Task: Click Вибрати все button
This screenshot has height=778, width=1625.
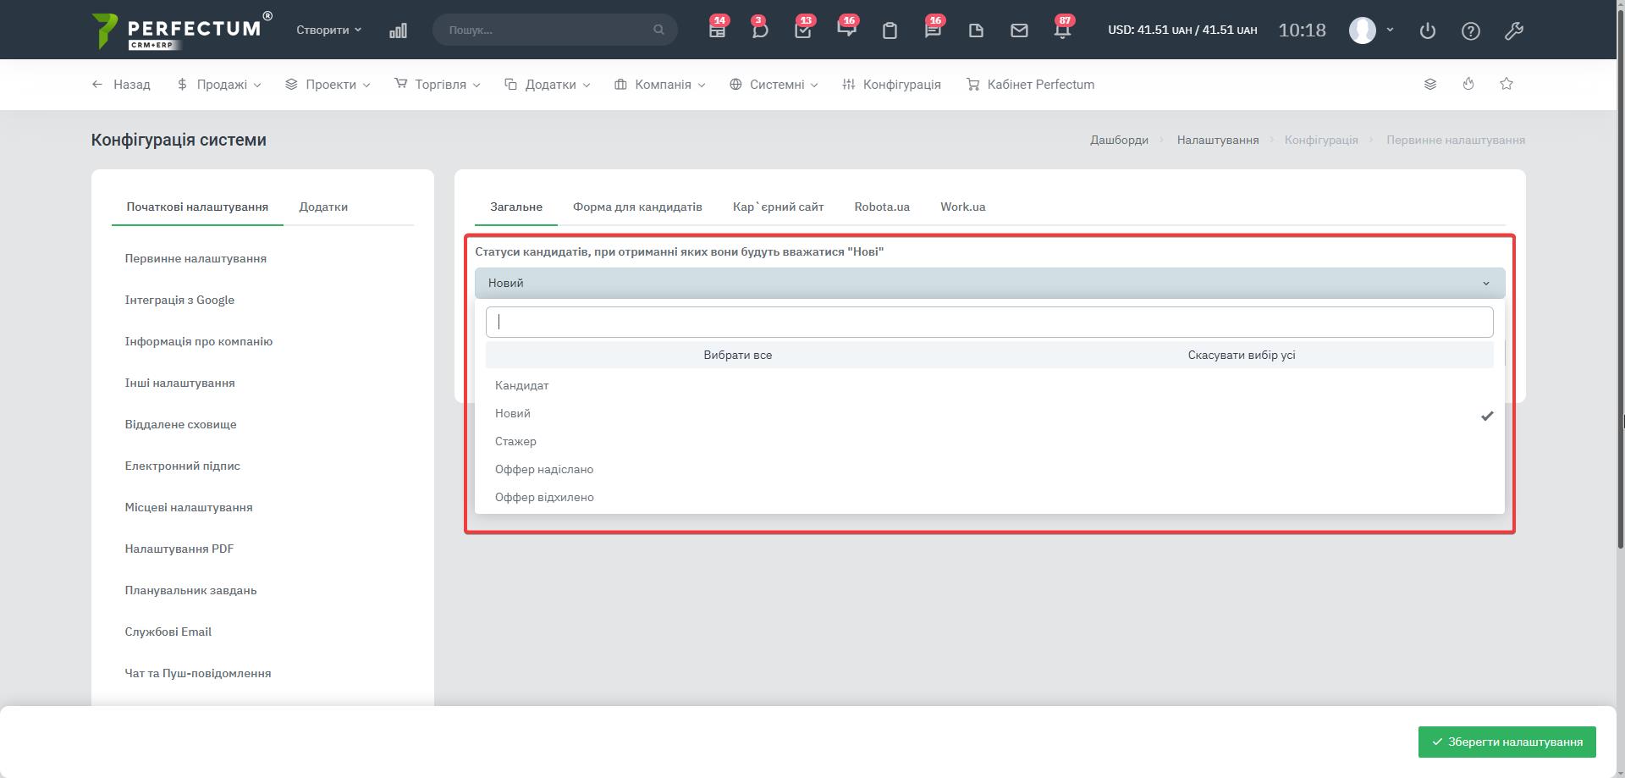Action: click(737, 355)
